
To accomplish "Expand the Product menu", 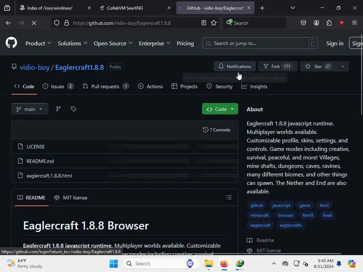I will [38, 43].
